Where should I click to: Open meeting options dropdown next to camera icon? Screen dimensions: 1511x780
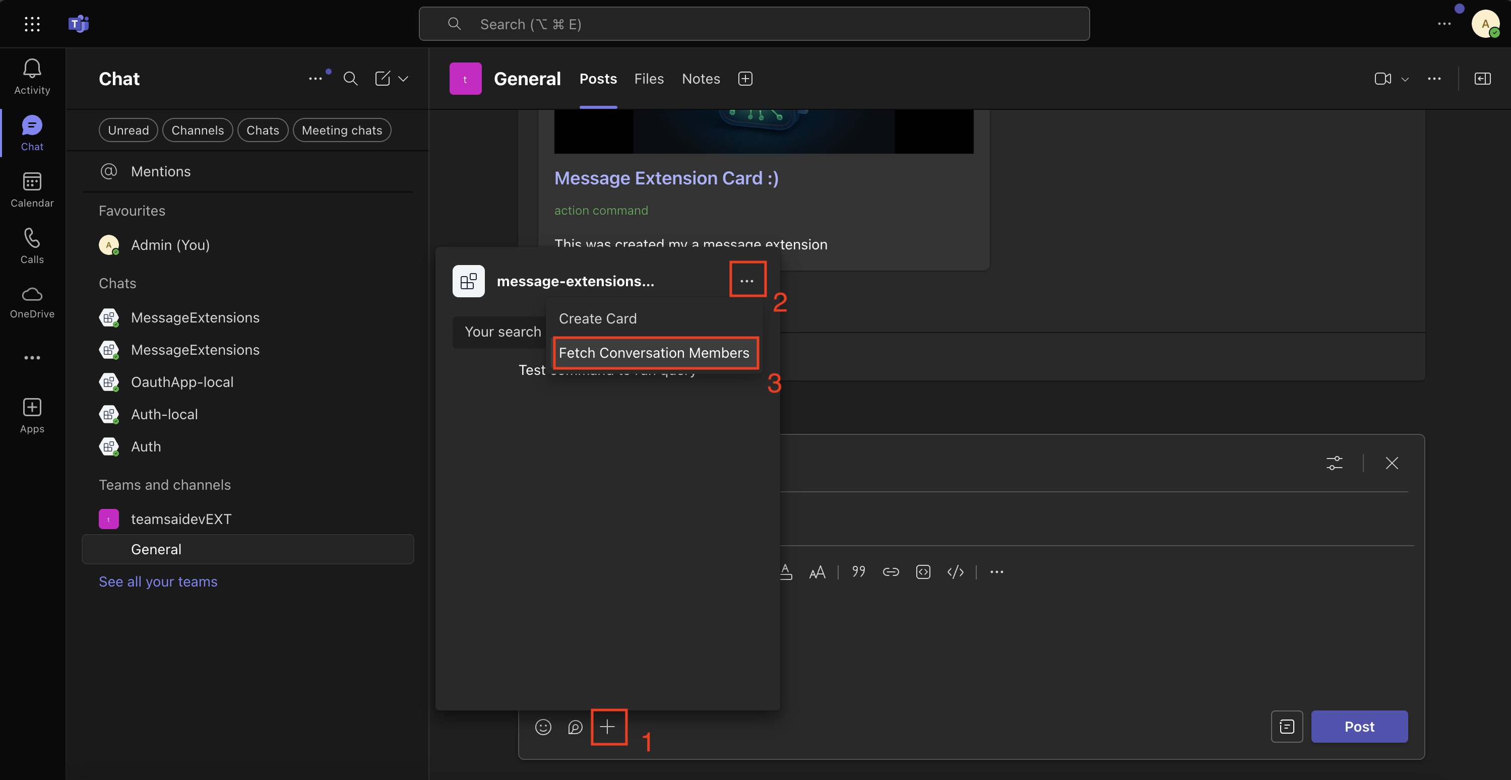coord(1404,79)
